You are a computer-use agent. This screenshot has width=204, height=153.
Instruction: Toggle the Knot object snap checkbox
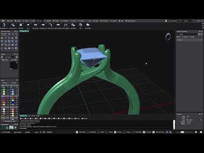[64, 119]
